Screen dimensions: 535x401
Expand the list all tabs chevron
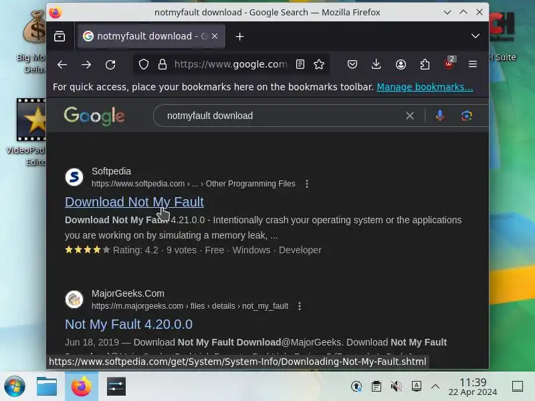(475, 36)
